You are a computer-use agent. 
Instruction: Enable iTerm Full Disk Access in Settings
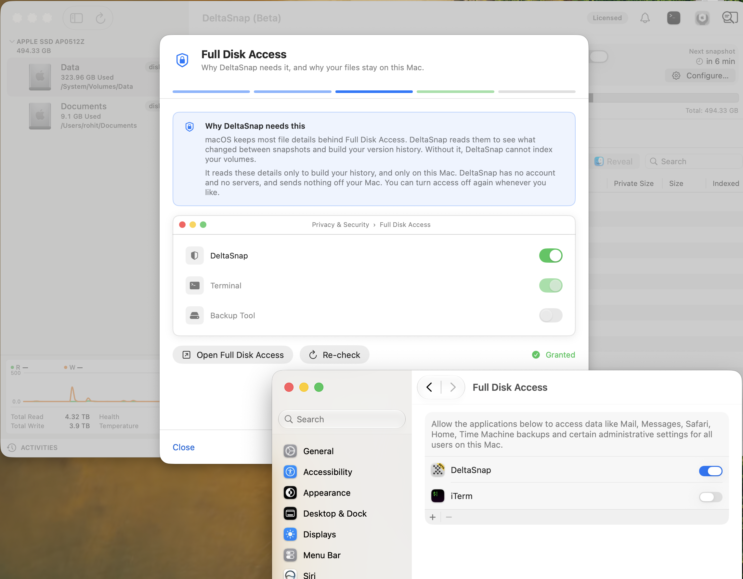point(710,497)
